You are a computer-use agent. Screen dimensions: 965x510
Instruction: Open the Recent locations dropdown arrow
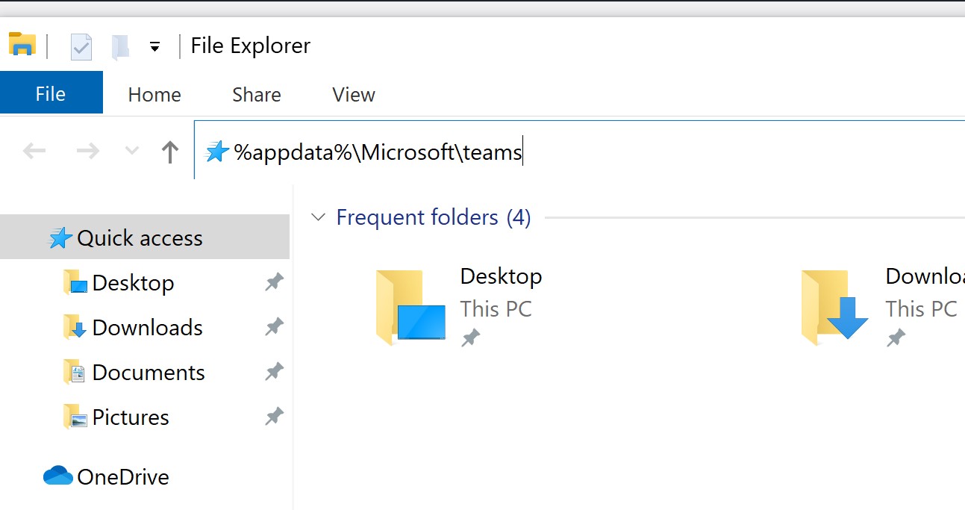pyautogui.click(x=132, y=152)
